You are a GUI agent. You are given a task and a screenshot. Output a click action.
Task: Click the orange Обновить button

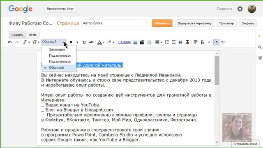(x=162, y=23)
